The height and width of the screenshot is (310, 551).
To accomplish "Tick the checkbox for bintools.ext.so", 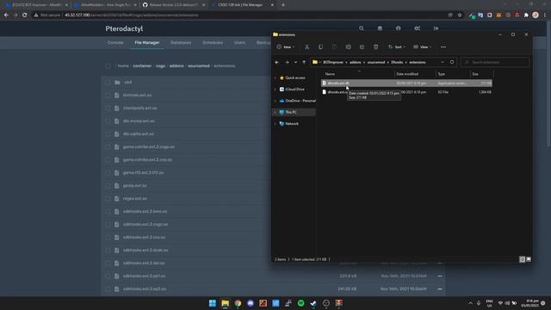I will (108, 96).
